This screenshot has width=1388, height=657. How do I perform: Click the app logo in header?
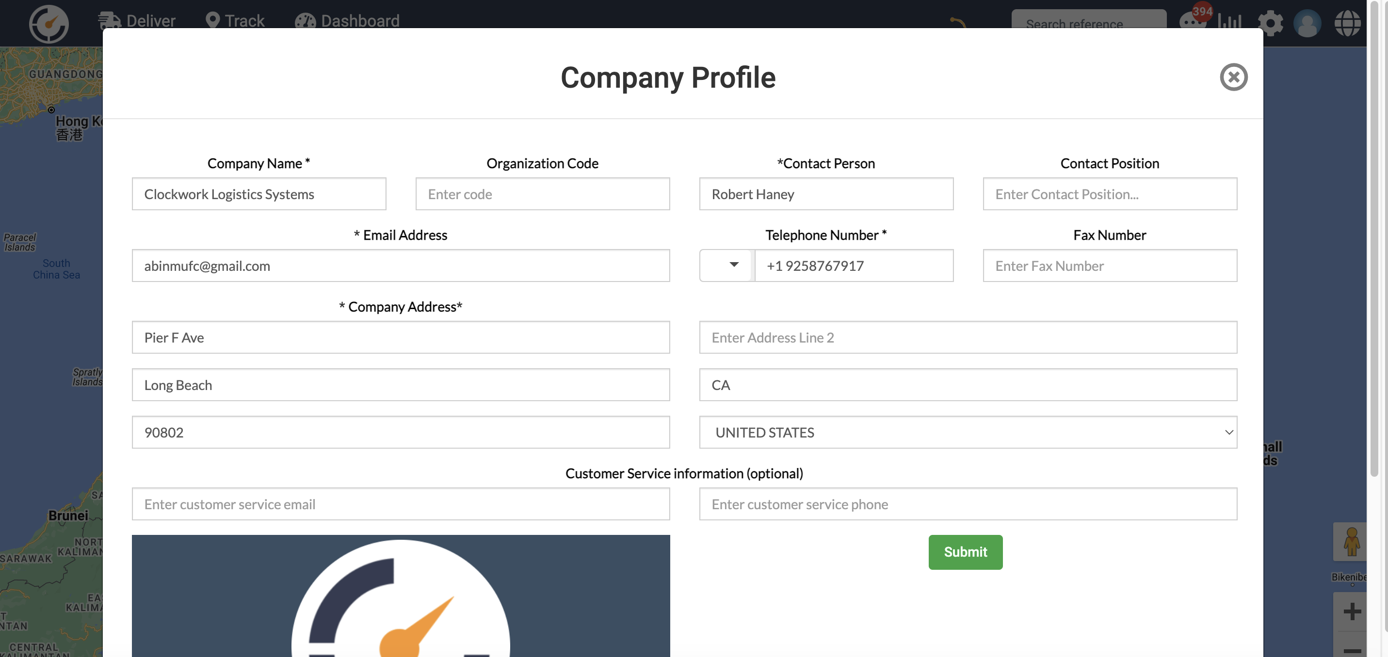49,23
